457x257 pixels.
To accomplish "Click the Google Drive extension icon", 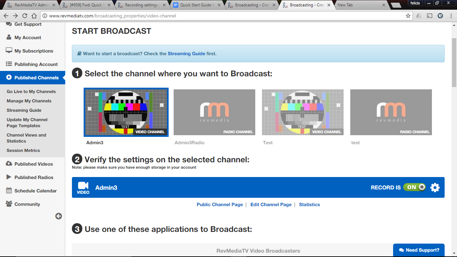I will (419, 16).
